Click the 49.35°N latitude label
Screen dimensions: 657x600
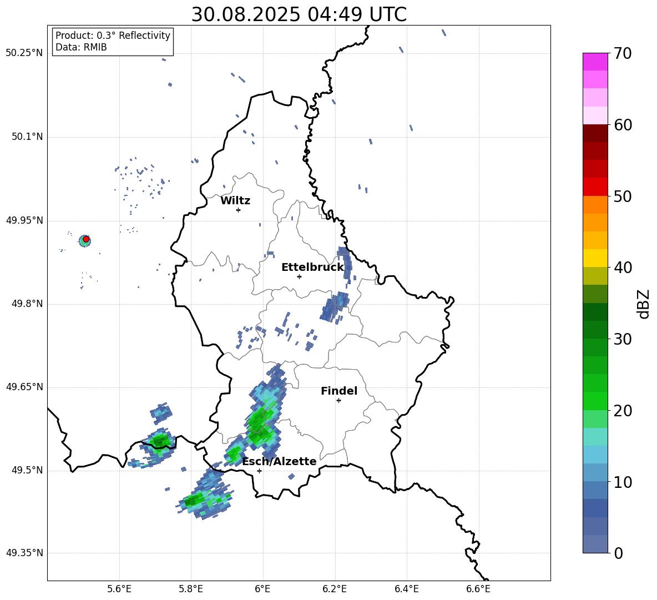[24, 553]
